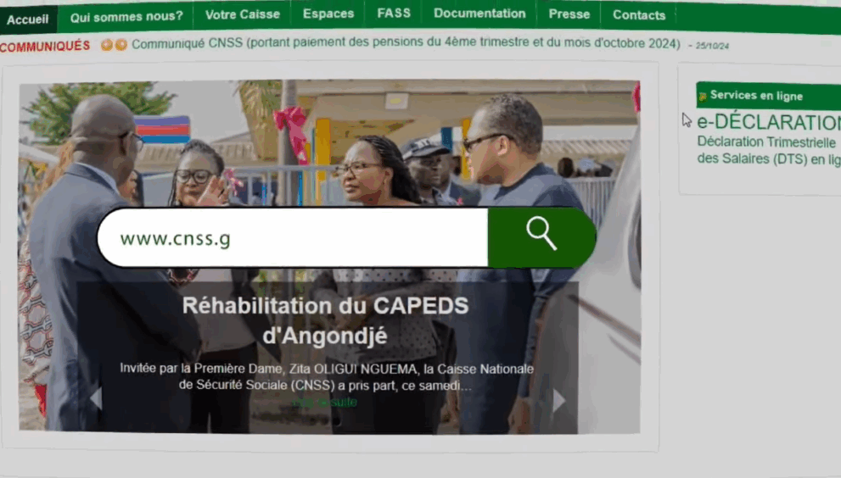The image size is (841, 478).
Task: Open the Presse menu item
Action: [569, 14]
